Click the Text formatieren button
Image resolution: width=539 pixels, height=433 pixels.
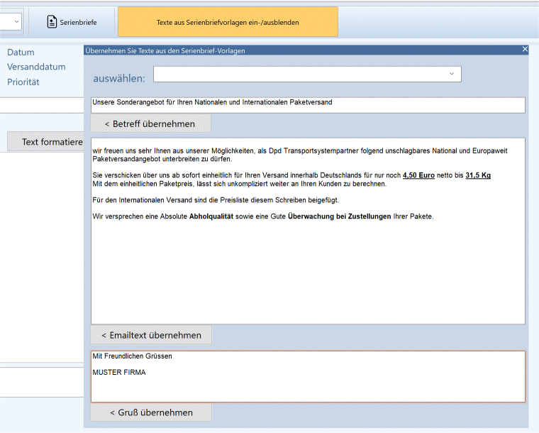point(45,142)
